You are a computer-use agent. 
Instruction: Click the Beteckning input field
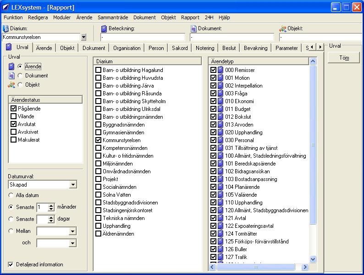(x=143, y=37)
